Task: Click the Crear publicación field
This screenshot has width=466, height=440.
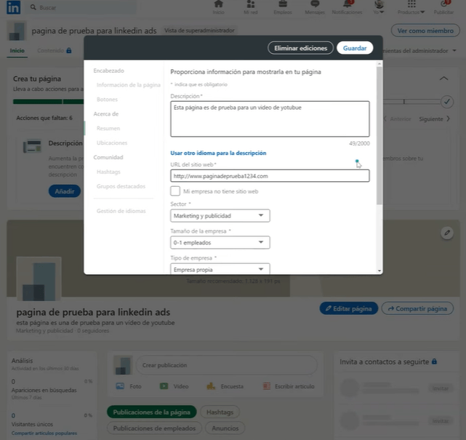Action: [227, 365]
